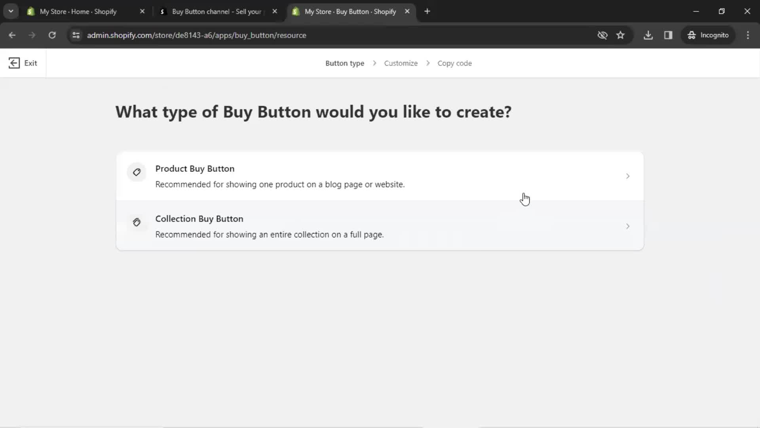View site information icon in address bar
Viewport: 760px width, 428px height.
click(76, 35)
